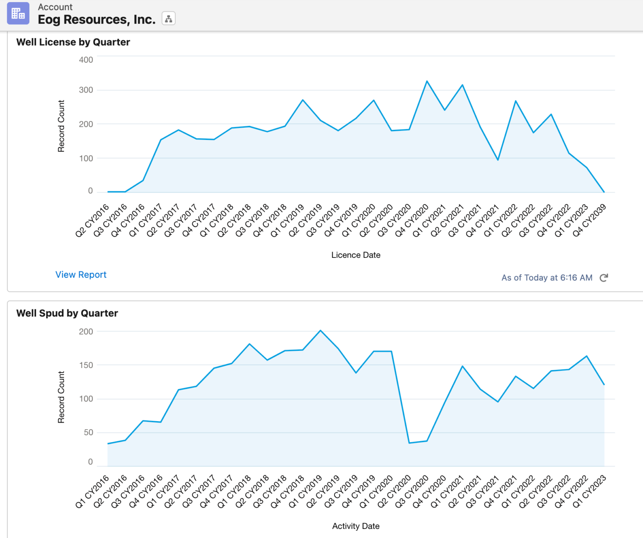Click the Q2 CY2016 label on license chart
This screenshot has width=643, height=538.
click(93, 221)
